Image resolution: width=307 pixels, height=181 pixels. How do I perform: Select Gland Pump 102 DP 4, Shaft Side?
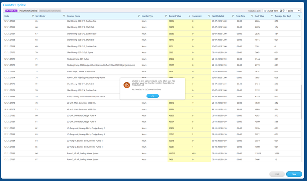tap(81, 84)
